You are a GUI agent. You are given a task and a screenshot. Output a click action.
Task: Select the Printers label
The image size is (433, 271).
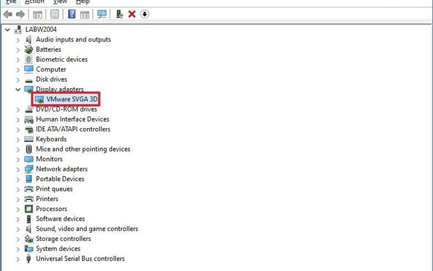(47, 199)
